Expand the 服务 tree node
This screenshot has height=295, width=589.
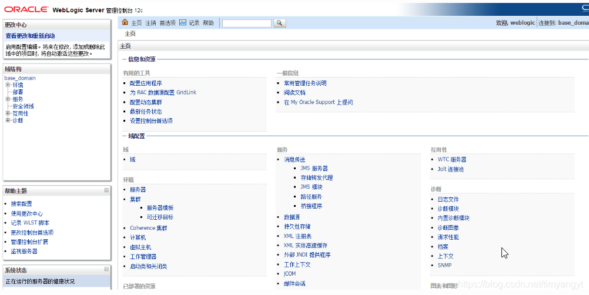[8, 99]
